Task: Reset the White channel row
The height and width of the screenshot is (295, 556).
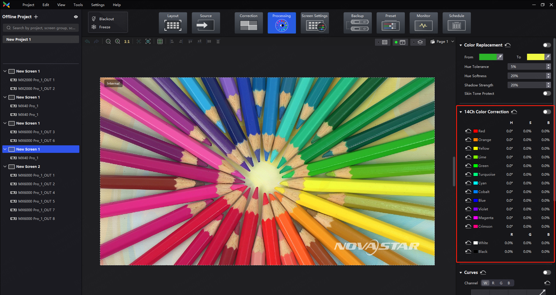Action: (x=468, y=243)
